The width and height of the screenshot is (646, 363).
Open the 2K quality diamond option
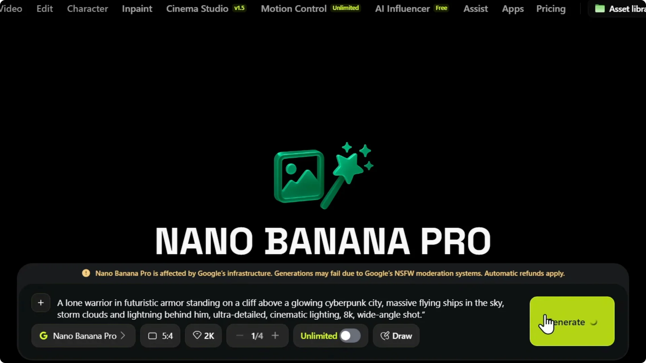point(204,336)
